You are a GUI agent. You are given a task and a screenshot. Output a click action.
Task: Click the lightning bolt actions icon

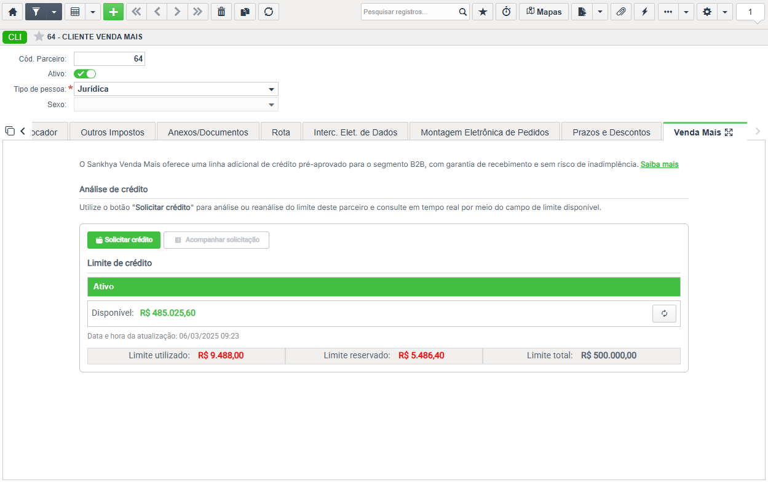coord(644,12)
